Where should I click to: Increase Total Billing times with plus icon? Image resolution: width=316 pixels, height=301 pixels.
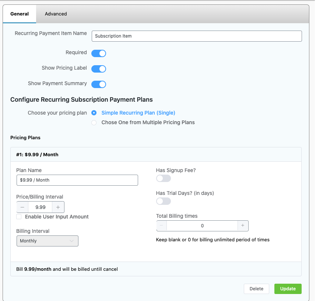(243, 226)
